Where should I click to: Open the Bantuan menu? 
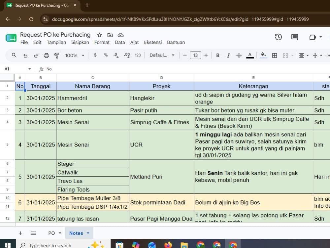pyautogui.click(x=176, y=42)
